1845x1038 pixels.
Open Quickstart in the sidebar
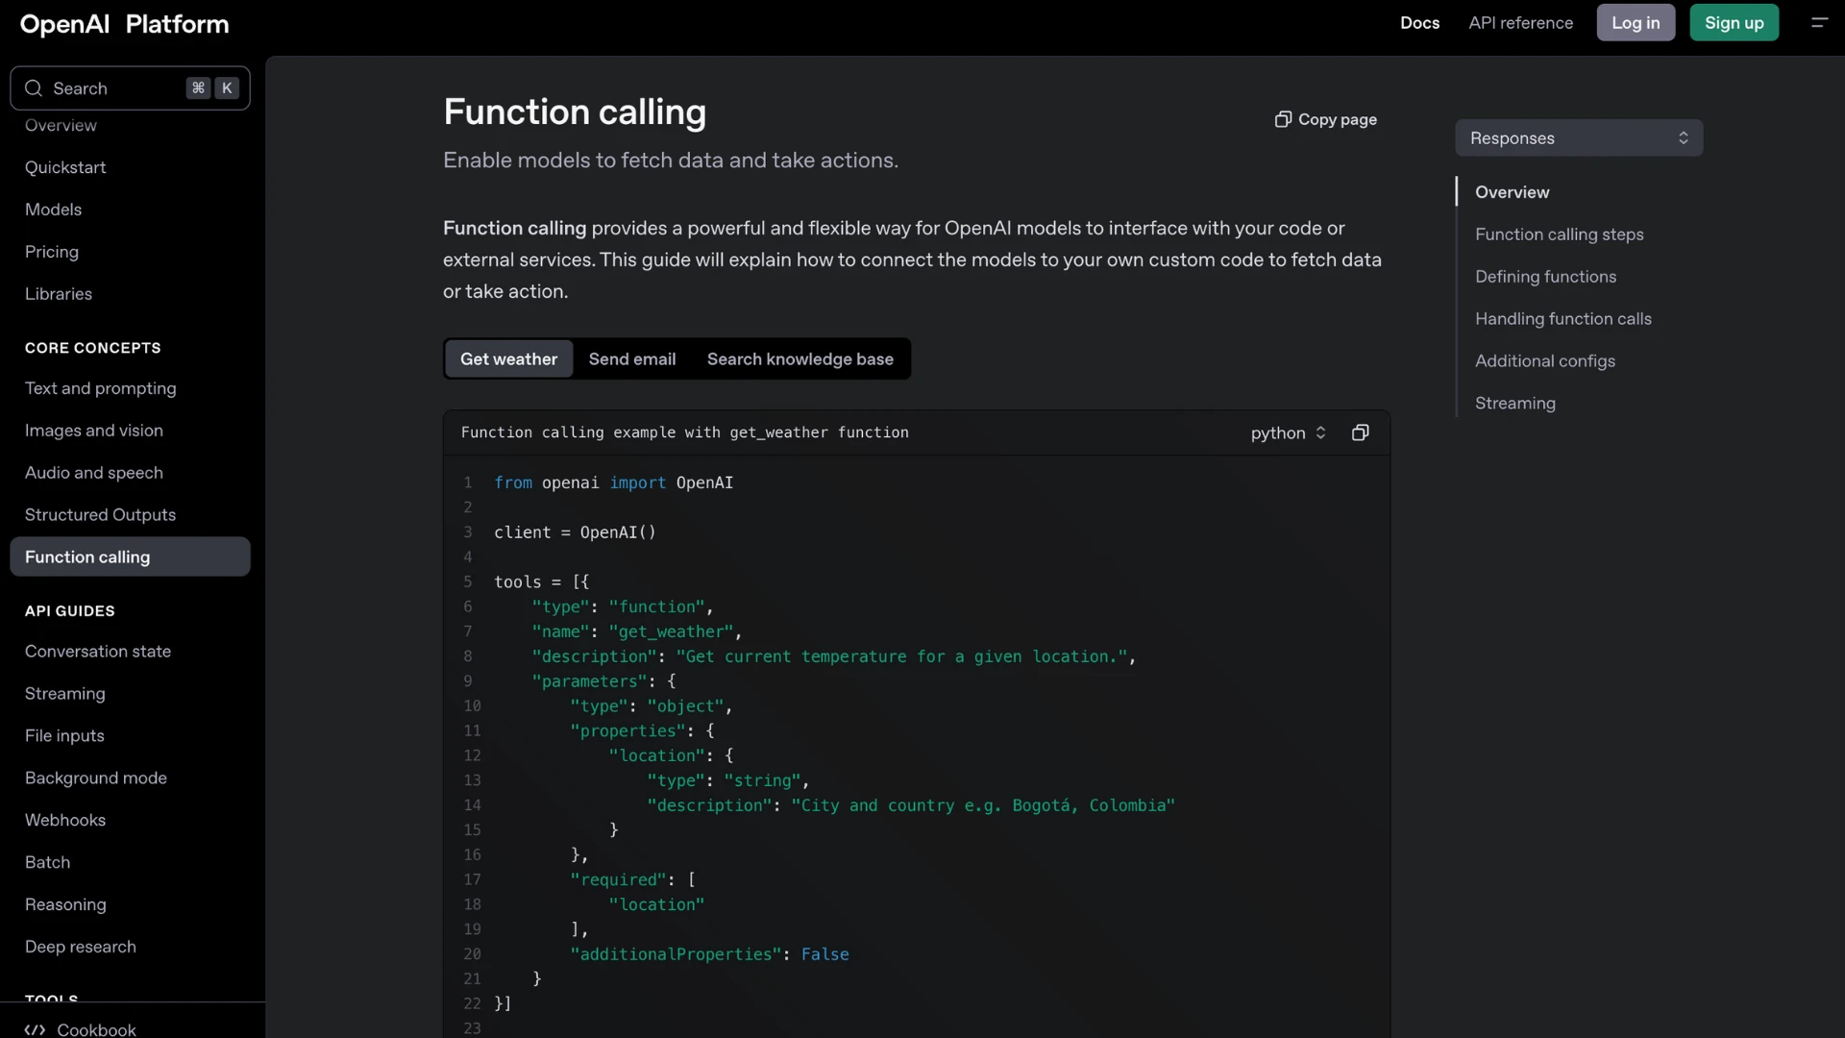coord(65,167)
